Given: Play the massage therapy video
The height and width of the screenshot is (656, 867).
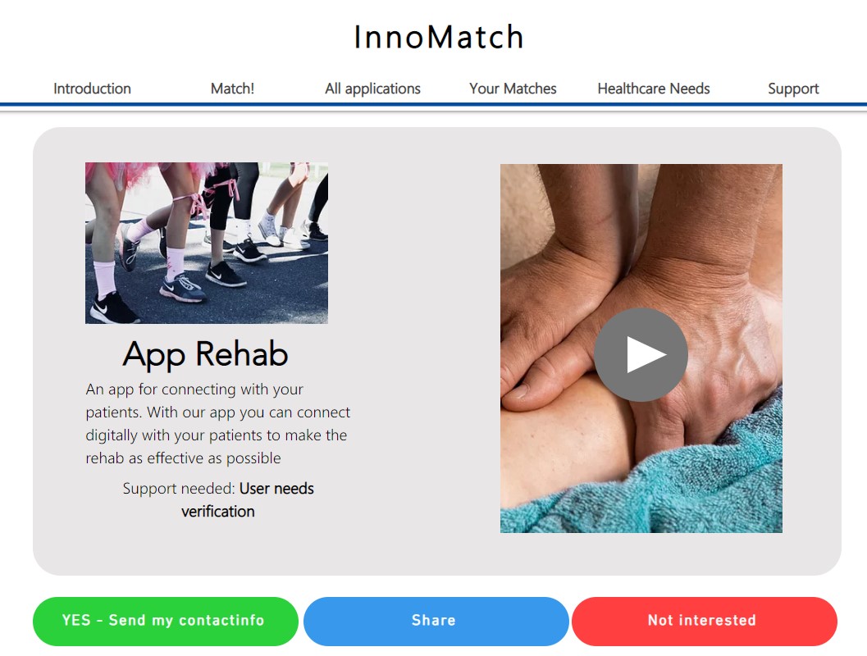Looking at the screenshot, I should (x=641, y=354).
